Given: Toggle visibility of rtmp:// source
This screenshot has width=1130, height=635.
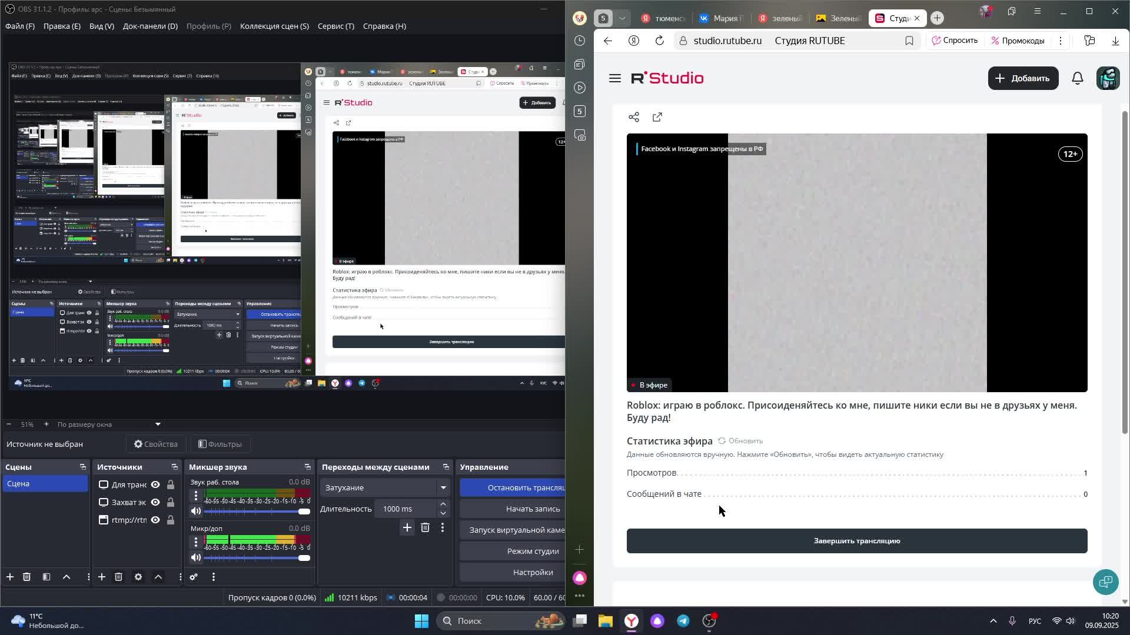Looking at the screenshot, I should point(155,520).
